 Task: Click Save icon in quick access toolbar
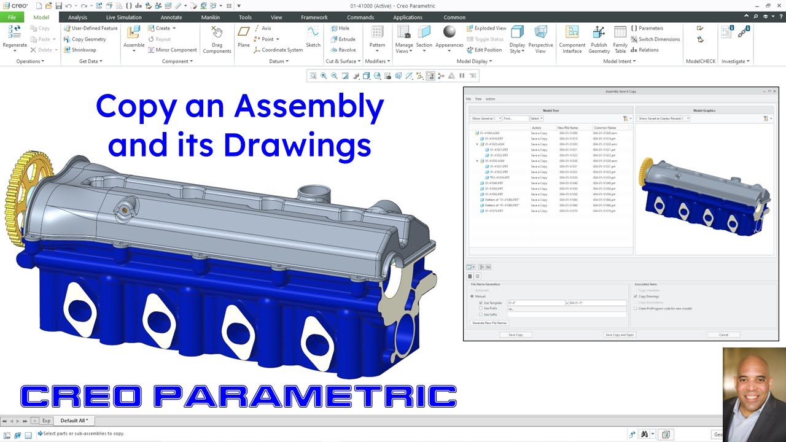pos(58,6)
